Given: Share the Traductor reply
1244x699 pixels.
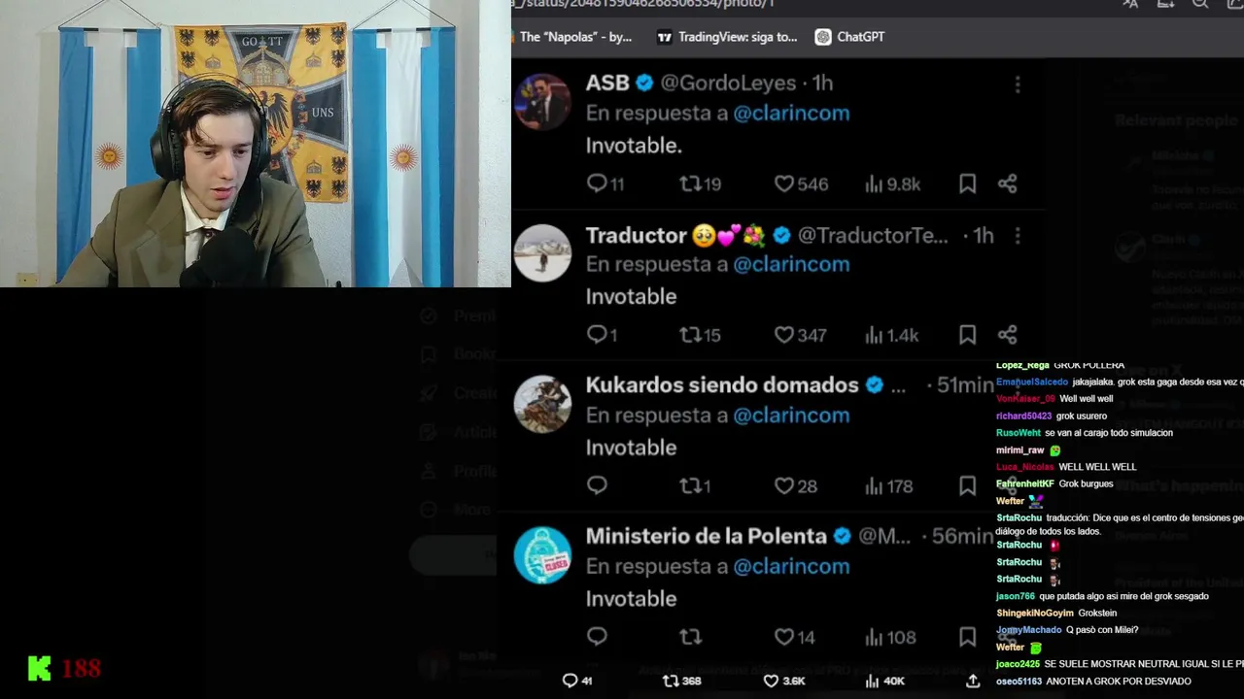Looking at the screenshot, I should tap(1007, 335).
